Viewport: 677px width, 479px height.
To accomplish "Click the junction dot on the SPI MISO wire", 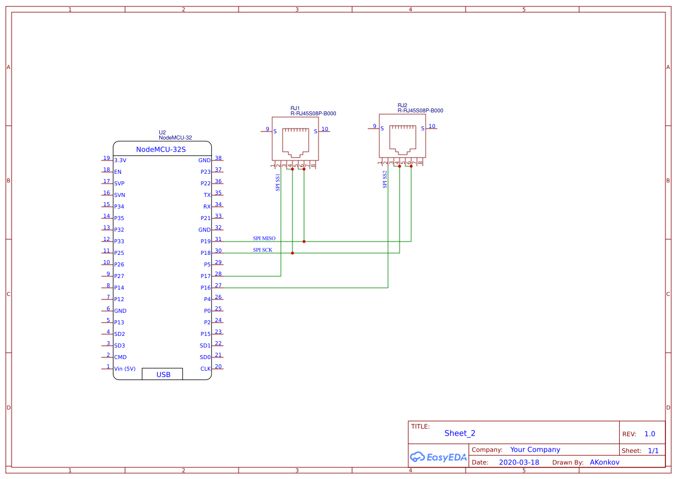I will tap(303, 241).
